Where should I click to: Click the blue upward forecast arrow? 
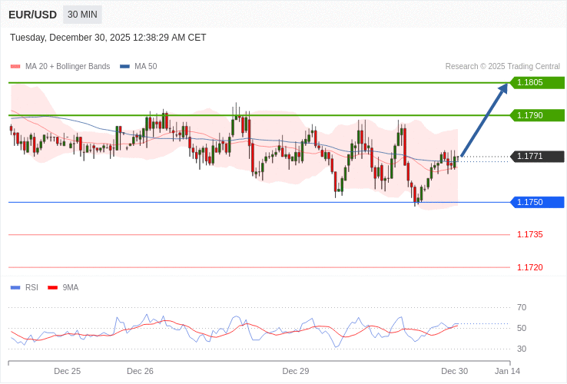(484, 120)
